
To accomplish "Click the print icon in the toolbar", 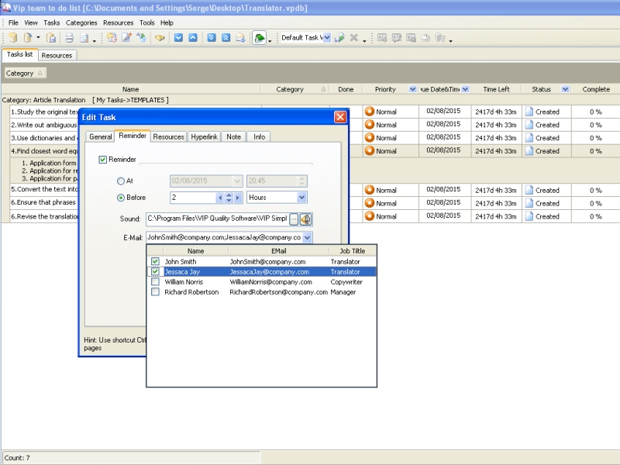I will click(x=69, y=37).
